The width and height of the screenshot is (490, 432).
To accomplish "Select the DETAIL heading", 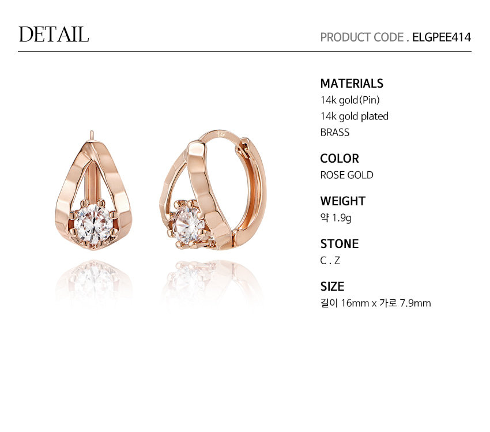I will pyautogui.click(x=54, y=35).
